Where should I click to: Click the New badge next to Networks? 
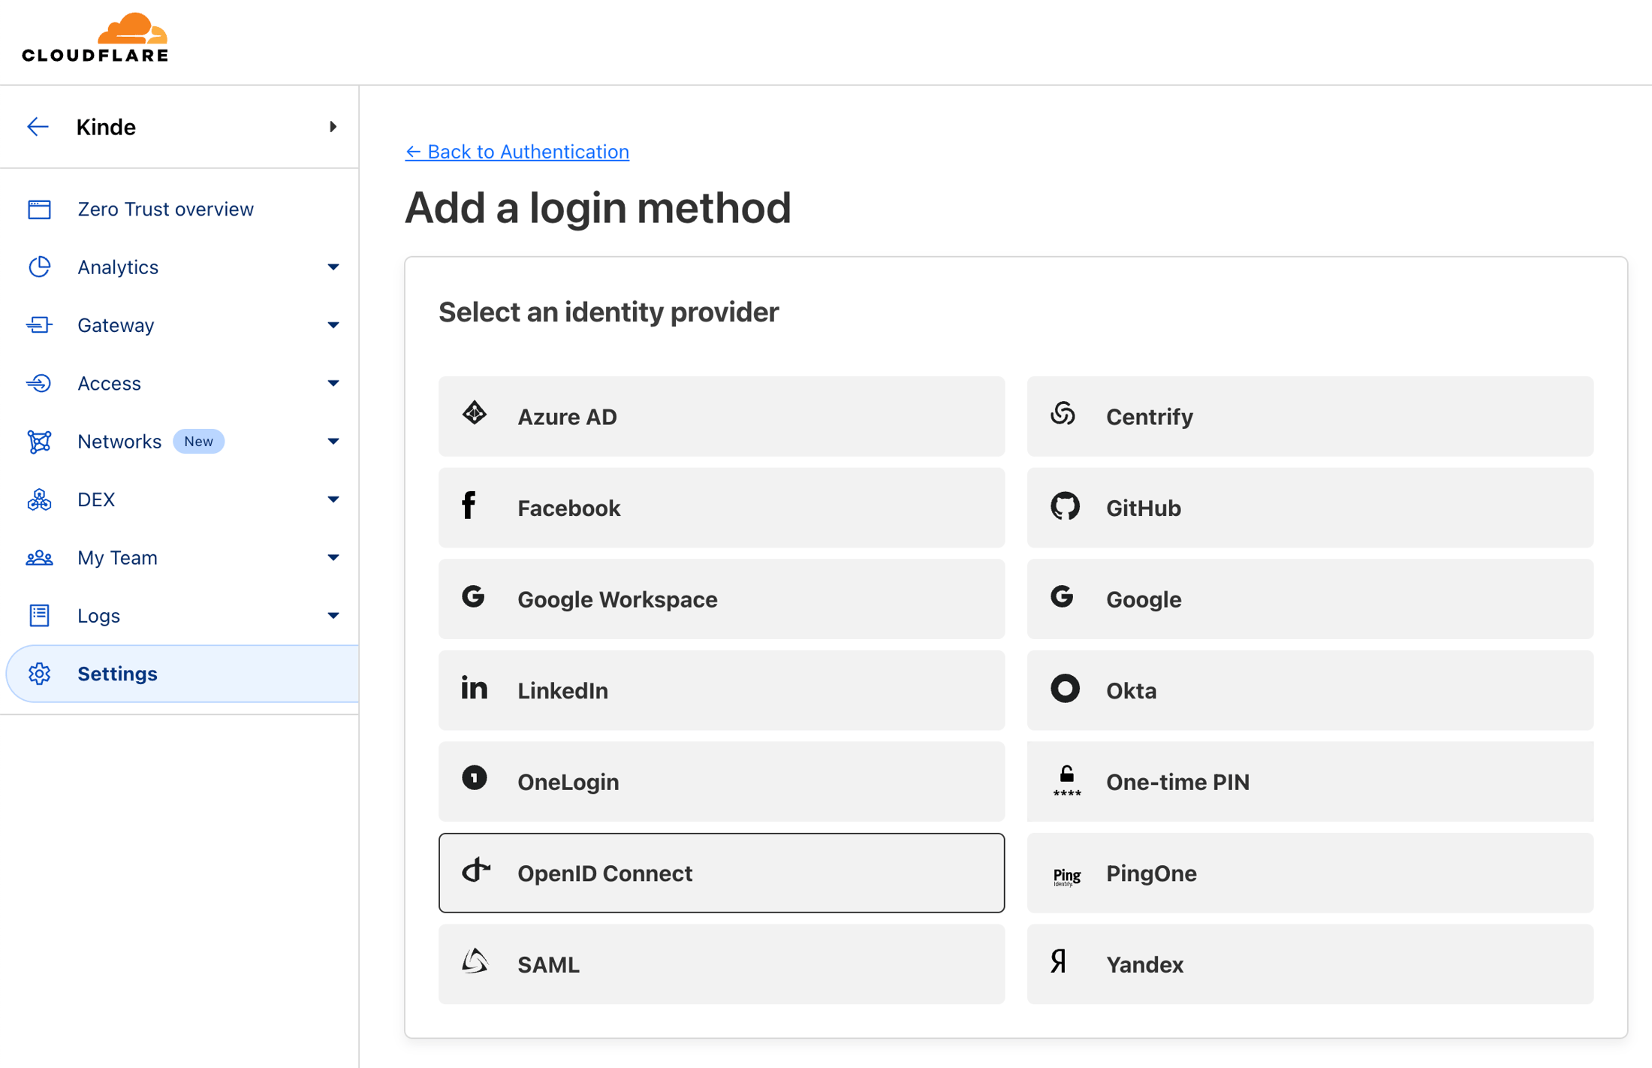pyautogui.click(x=198, y=442)
